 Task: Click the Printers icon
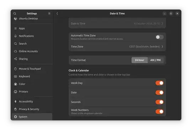[x=15, y=92]
